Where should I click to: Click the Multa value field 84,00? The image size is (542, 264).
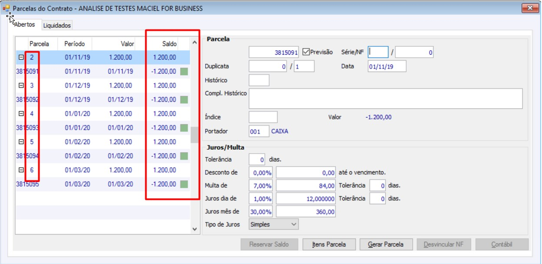click(x=306, y=185)
